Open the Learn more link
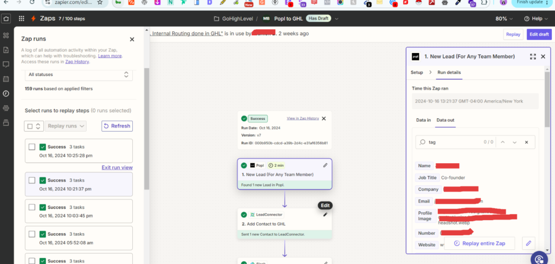Screen dimensions: 555x264 point(109,56)
